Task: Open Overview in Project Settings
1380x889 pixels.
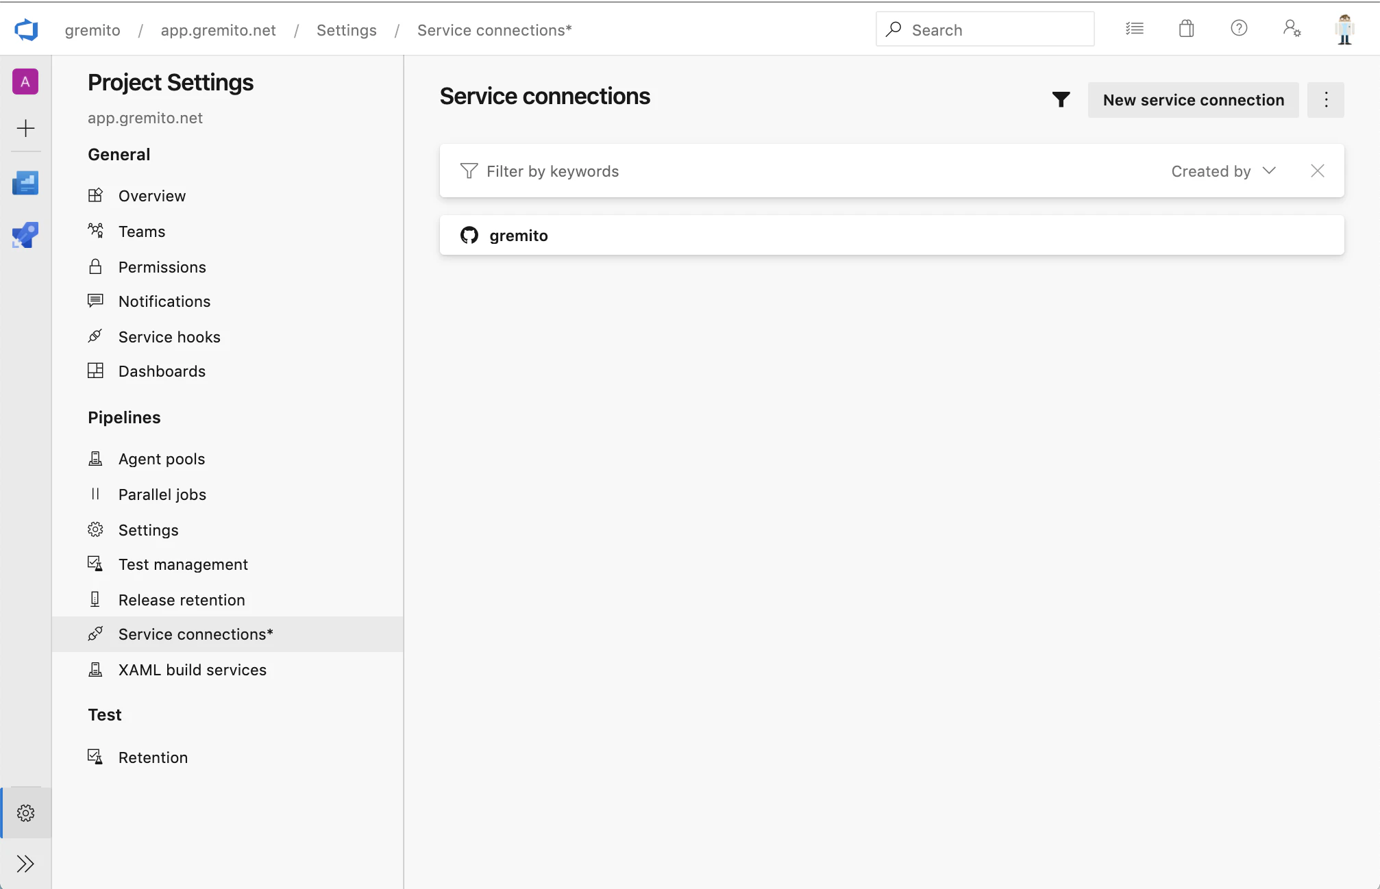Action: pyautogui.click(x=227, y=196)
